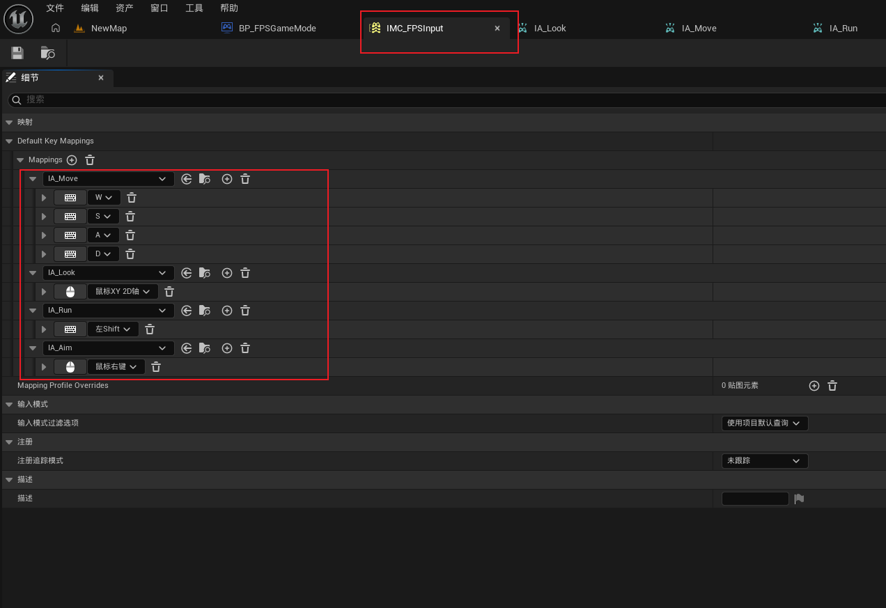The image size is (886, 608).
Task: Expand the W key binding details
Action: (x=44, y=198)
